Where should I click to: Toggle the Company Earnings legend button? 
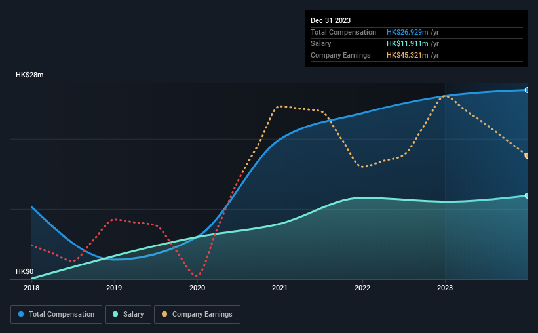tap(197, 315)
